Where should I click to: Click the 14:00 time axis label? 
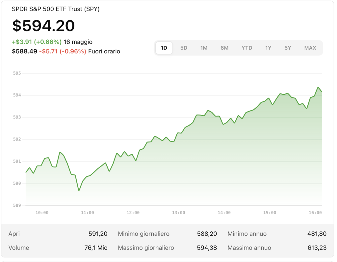[x=224, y=213]
